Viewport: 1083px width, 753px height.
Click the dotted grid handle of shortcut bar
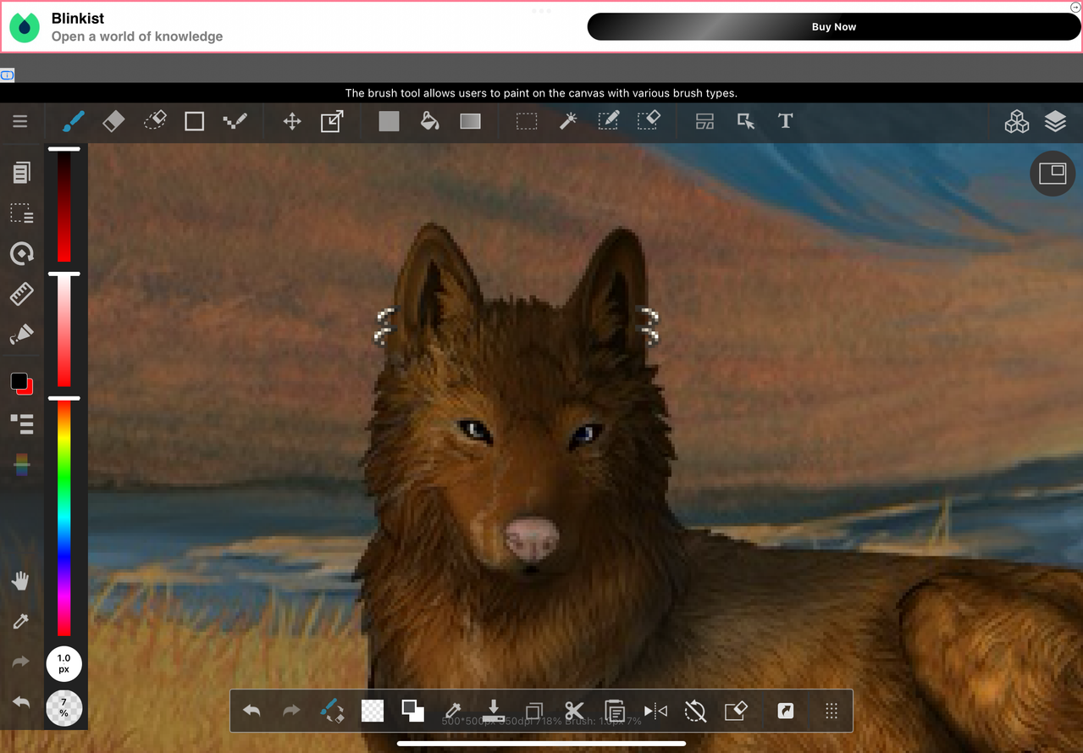(x=832, y=711)
